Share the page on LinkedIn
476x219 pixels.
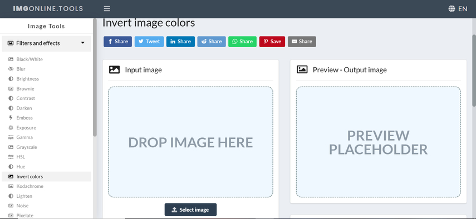tap(180, 42)
